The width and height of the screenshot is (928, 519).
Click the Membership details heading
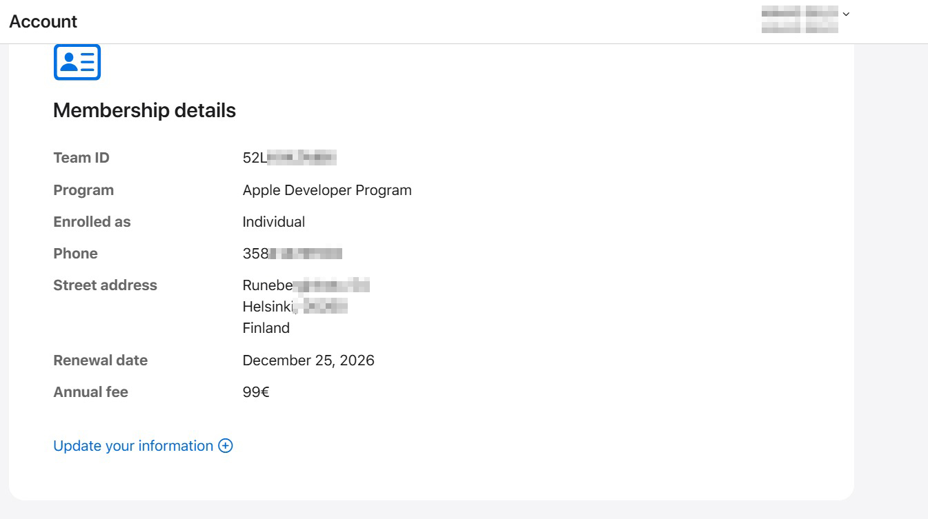pyautogui.click(x=144, y=110)
